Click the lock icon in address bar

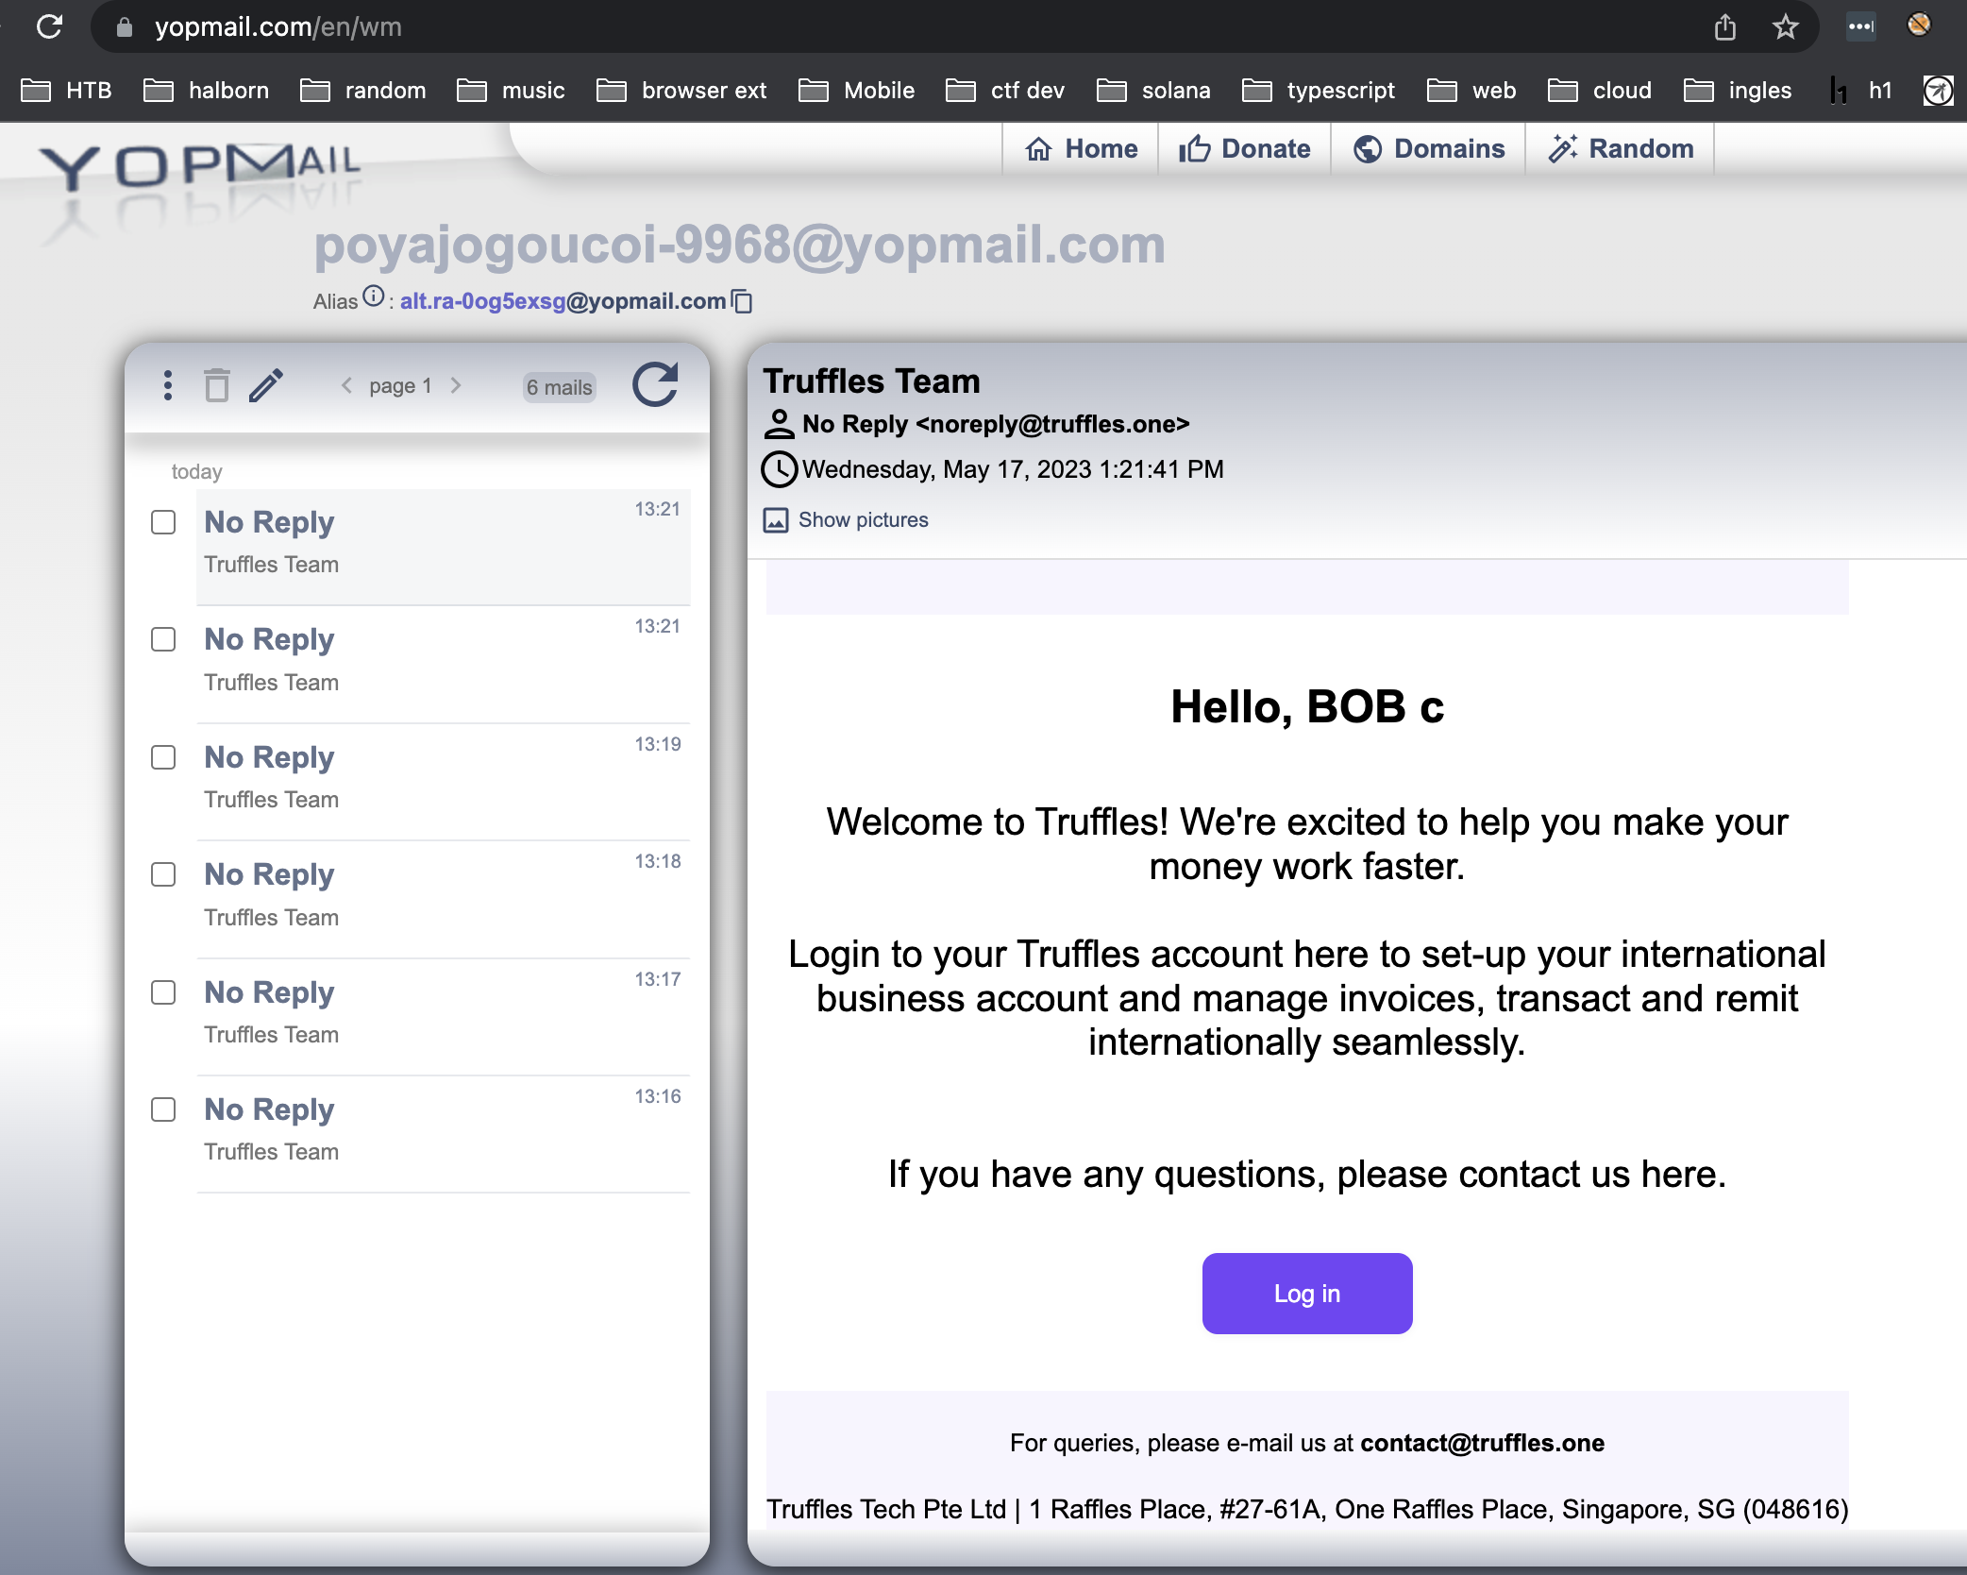pos(124,27)
